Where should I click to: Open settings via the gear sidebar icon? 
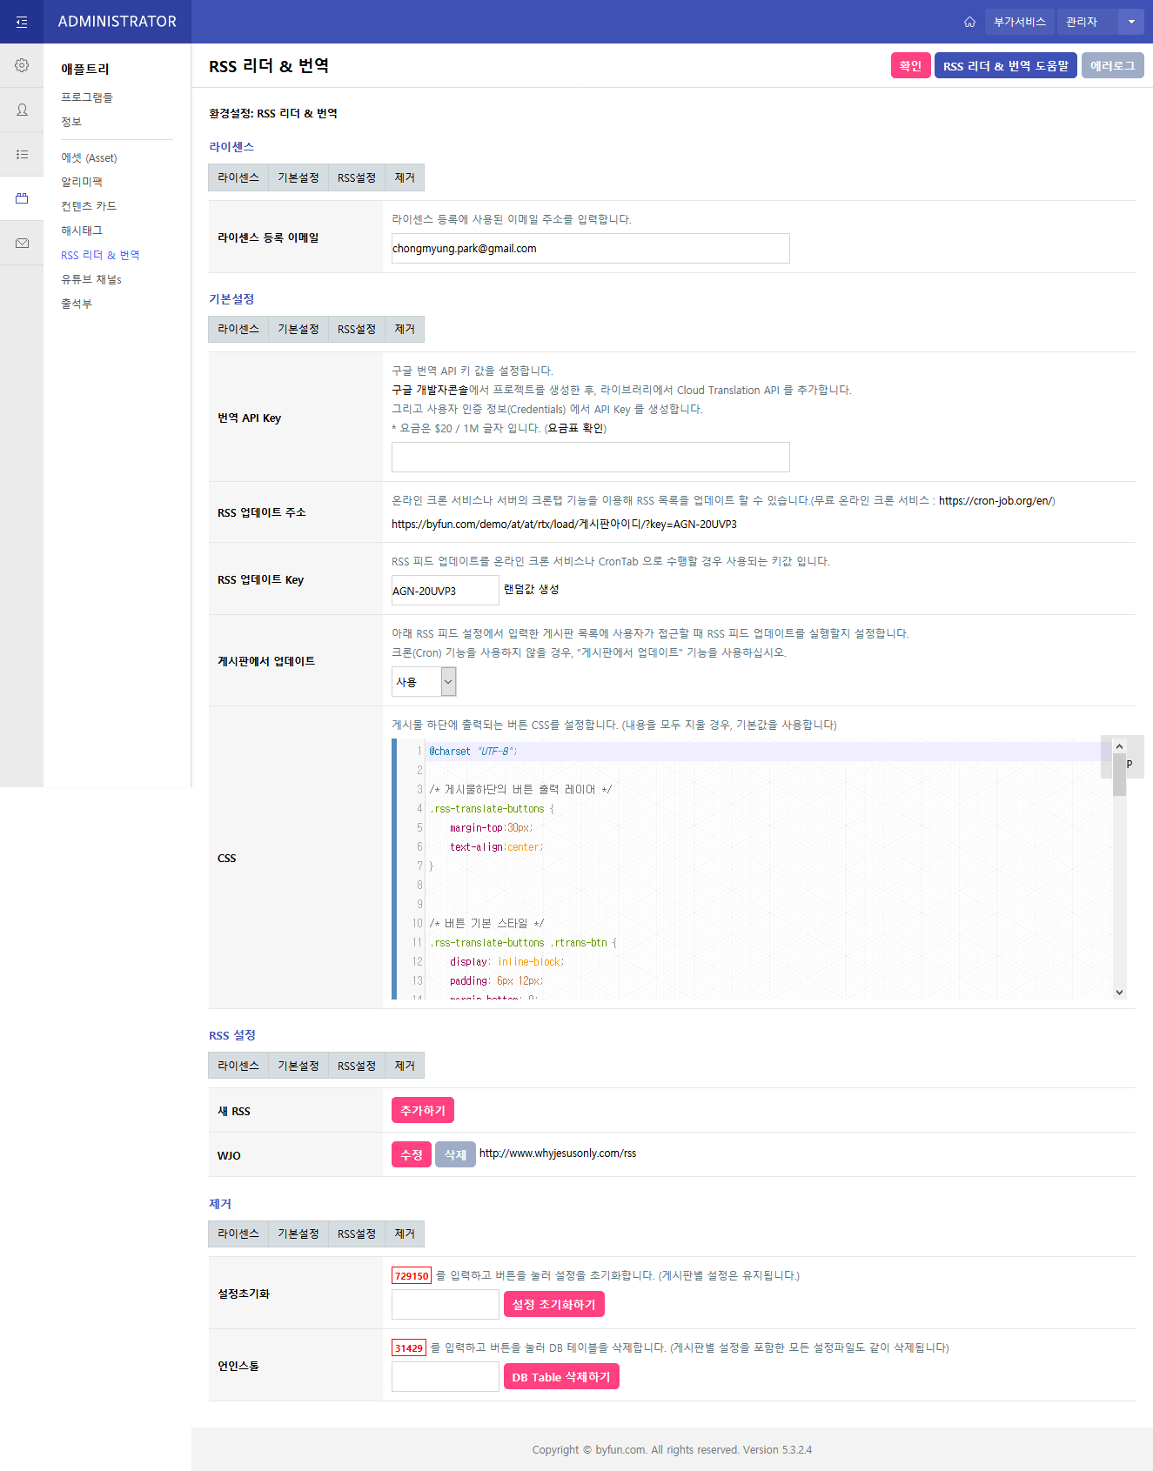[22, 65]
